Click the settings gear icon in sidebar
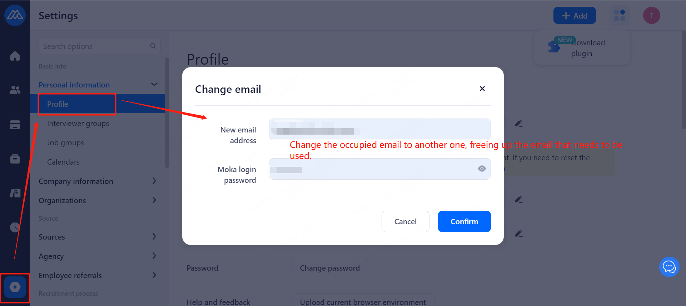This screenshot has height=306, width=686. 15,287
